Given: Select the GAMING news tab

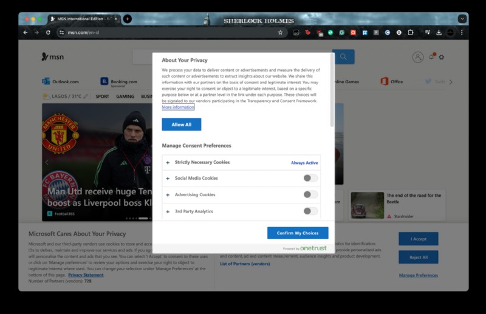Looking at the screenshot, I should [x=125, y=97].
